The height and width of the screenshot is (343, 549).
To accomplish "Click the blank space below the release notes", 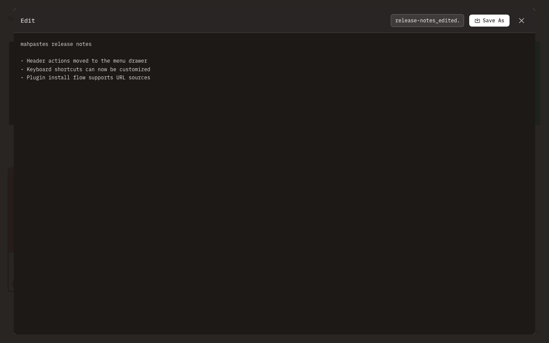I will tap(172, 129).
